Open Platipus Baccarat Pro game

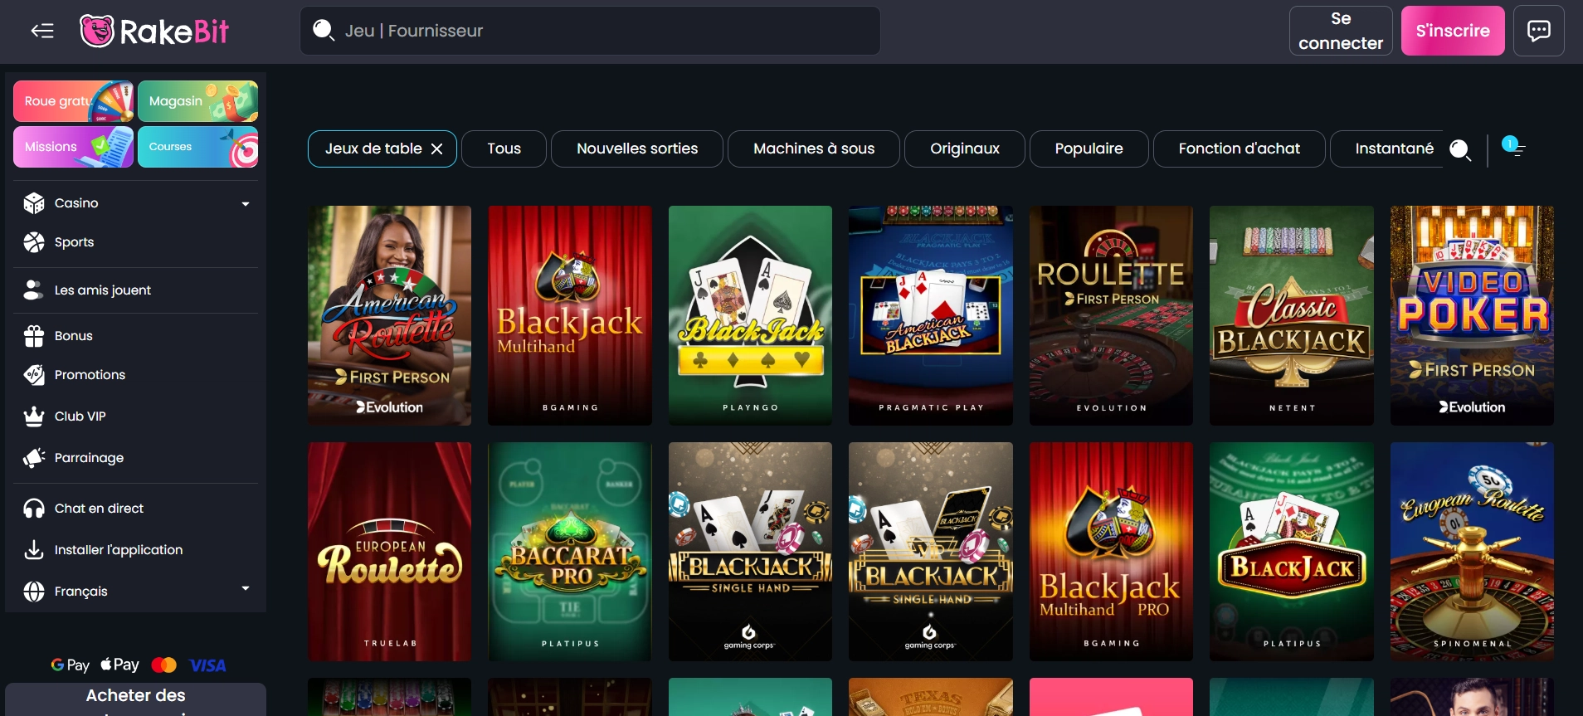pos(570,552)
